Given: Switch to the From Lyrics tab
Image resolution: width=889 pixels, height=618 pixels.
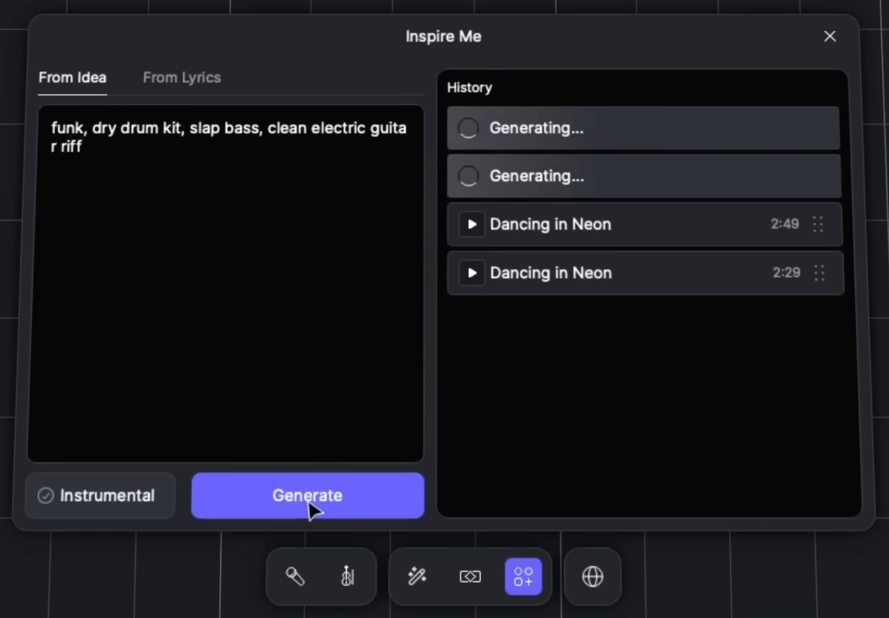Looking at the screenshot, I should [x=182, y=77].
